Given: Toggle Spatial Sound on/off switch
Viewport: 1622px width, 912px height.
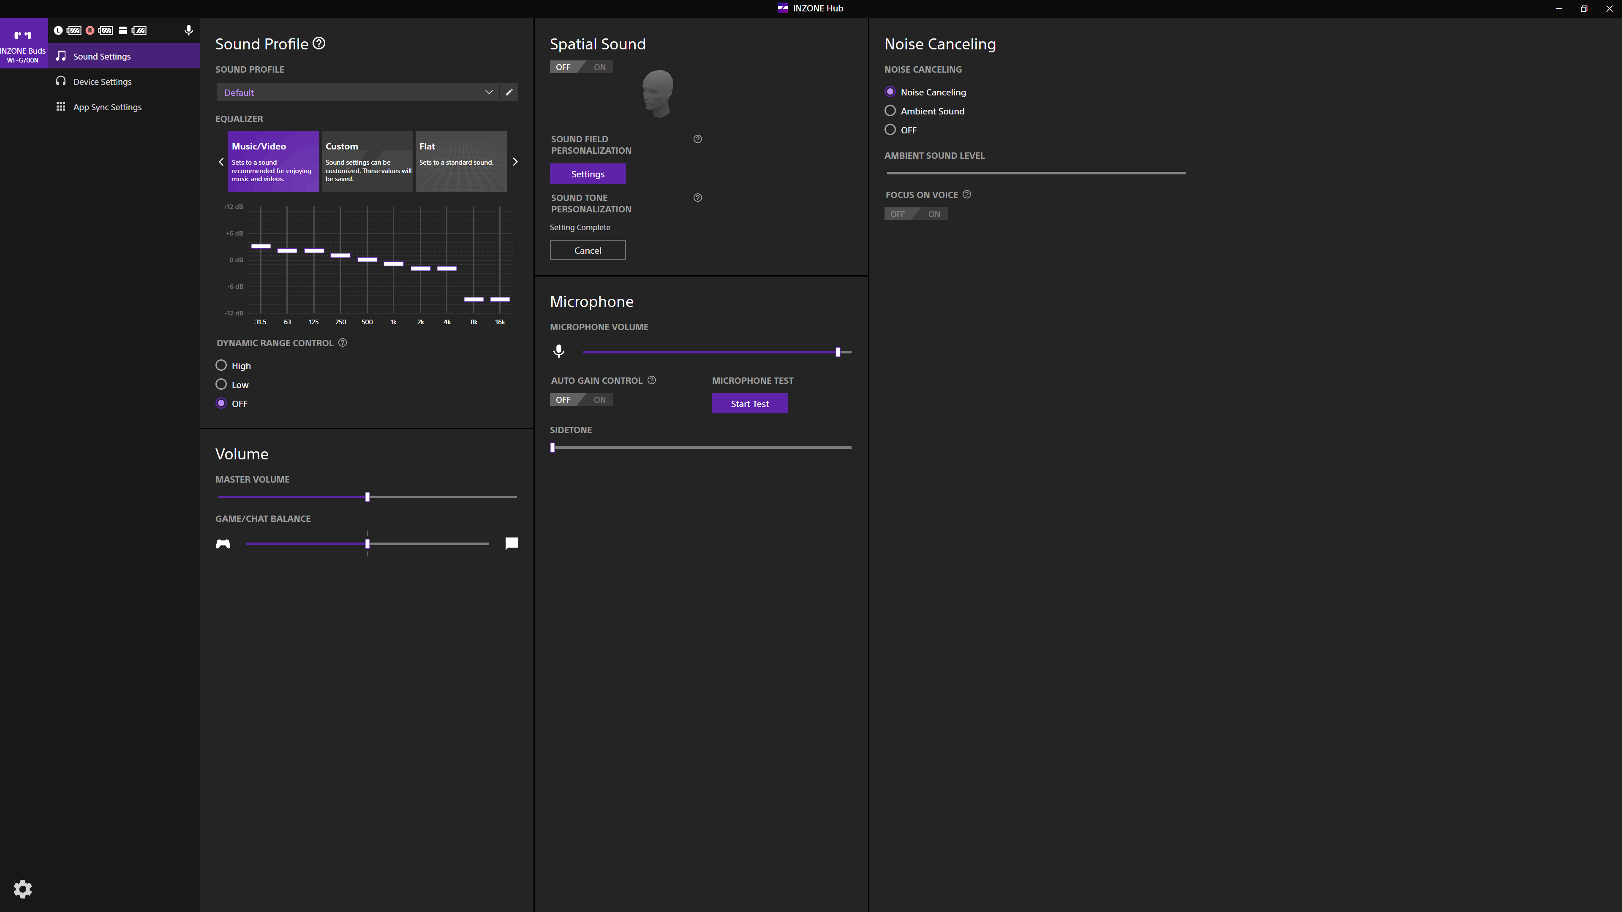Looking at the screenshot, I should click(x=580, y=67).
